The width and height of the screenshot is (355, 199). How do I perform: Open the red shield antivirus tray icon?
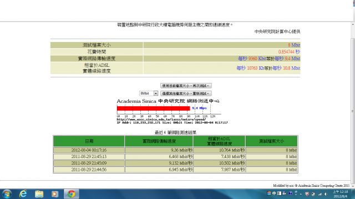(x=307, y=194)
